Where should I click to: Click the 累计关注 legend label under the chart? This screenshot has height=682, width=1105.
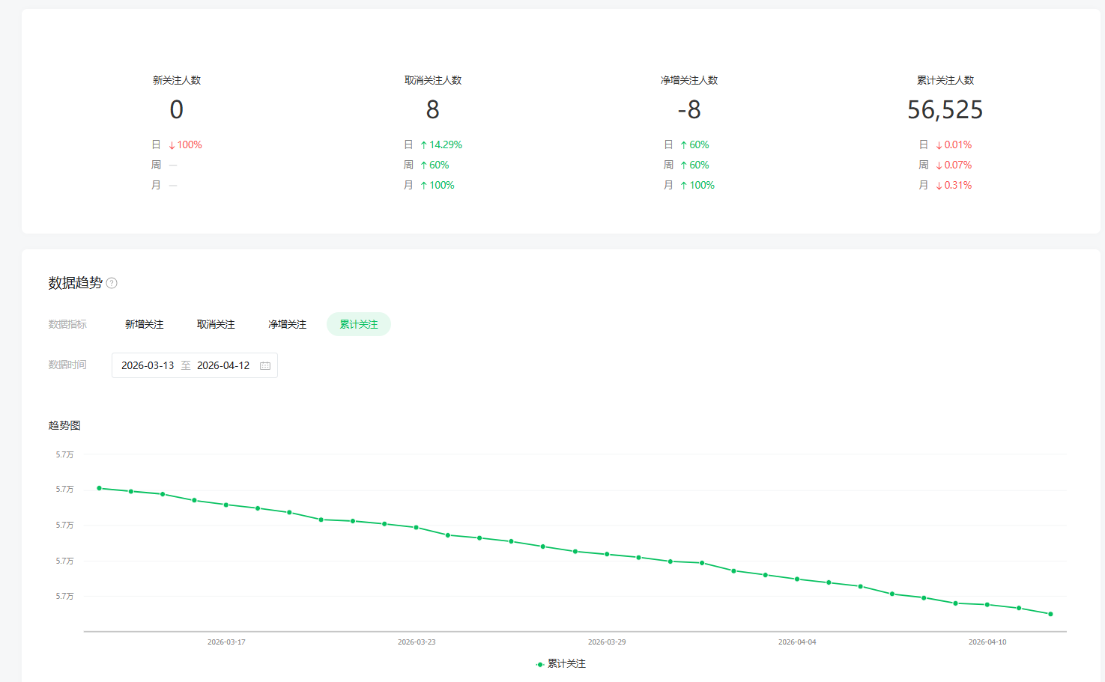pyautogui.click(x=567, y=664)
